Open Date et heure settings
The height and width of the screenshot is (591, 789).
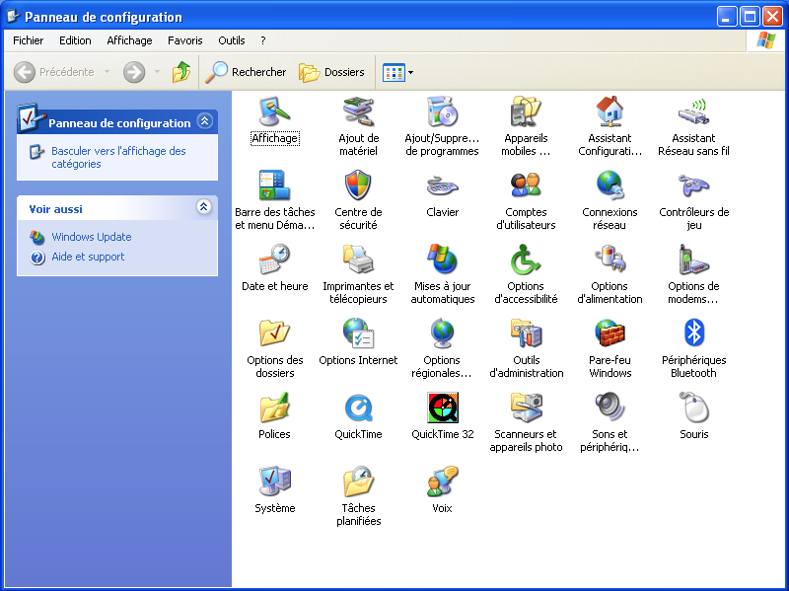(x=274, y=259)
